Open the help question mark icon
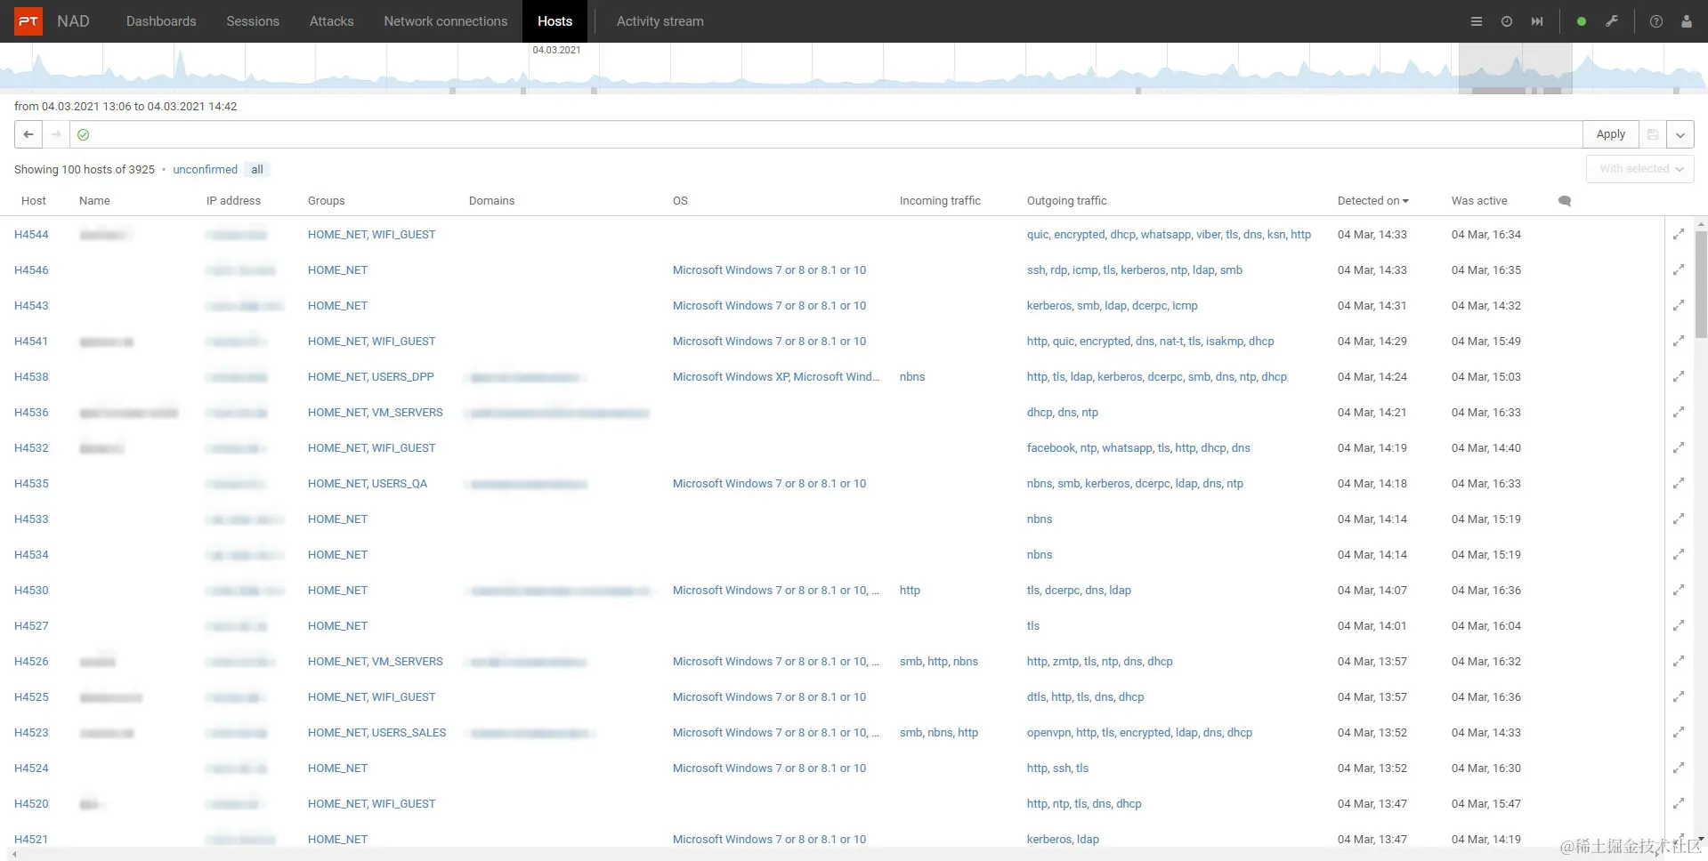This screenshot has height=861, width=1708. point(1656,21)
